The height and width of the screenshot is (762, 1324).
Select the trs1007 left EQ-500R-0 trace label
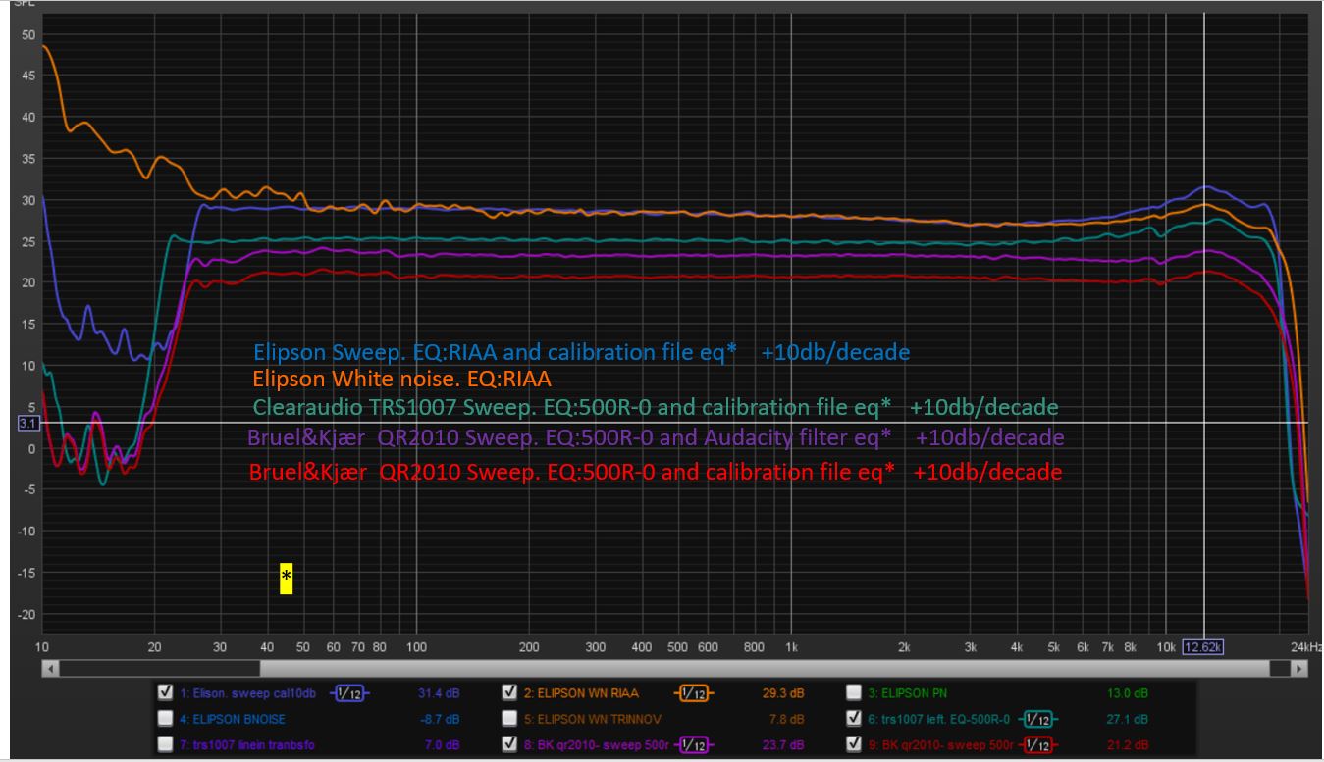point(939,719)
